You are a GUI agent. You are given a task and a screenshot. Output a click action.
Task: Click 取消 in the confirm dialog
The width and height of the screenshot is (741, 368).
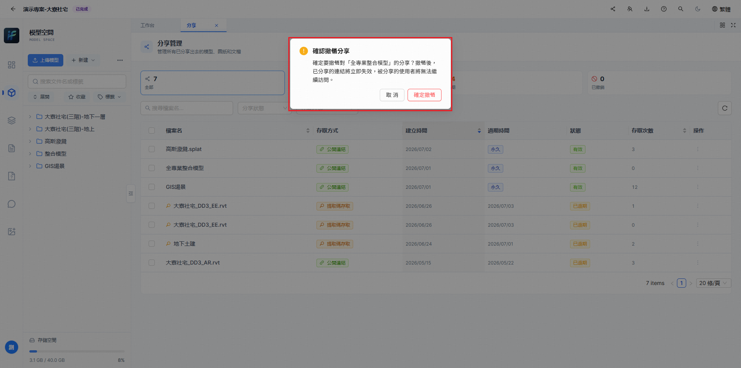pos(392,95)
